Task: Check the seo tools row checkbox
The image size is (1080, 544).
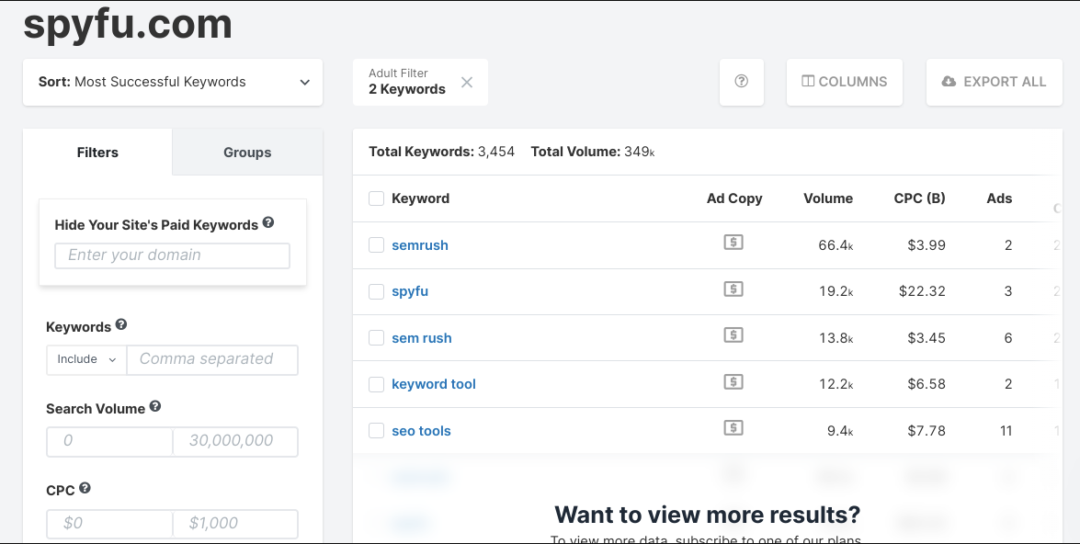Action: click(376, 431)
